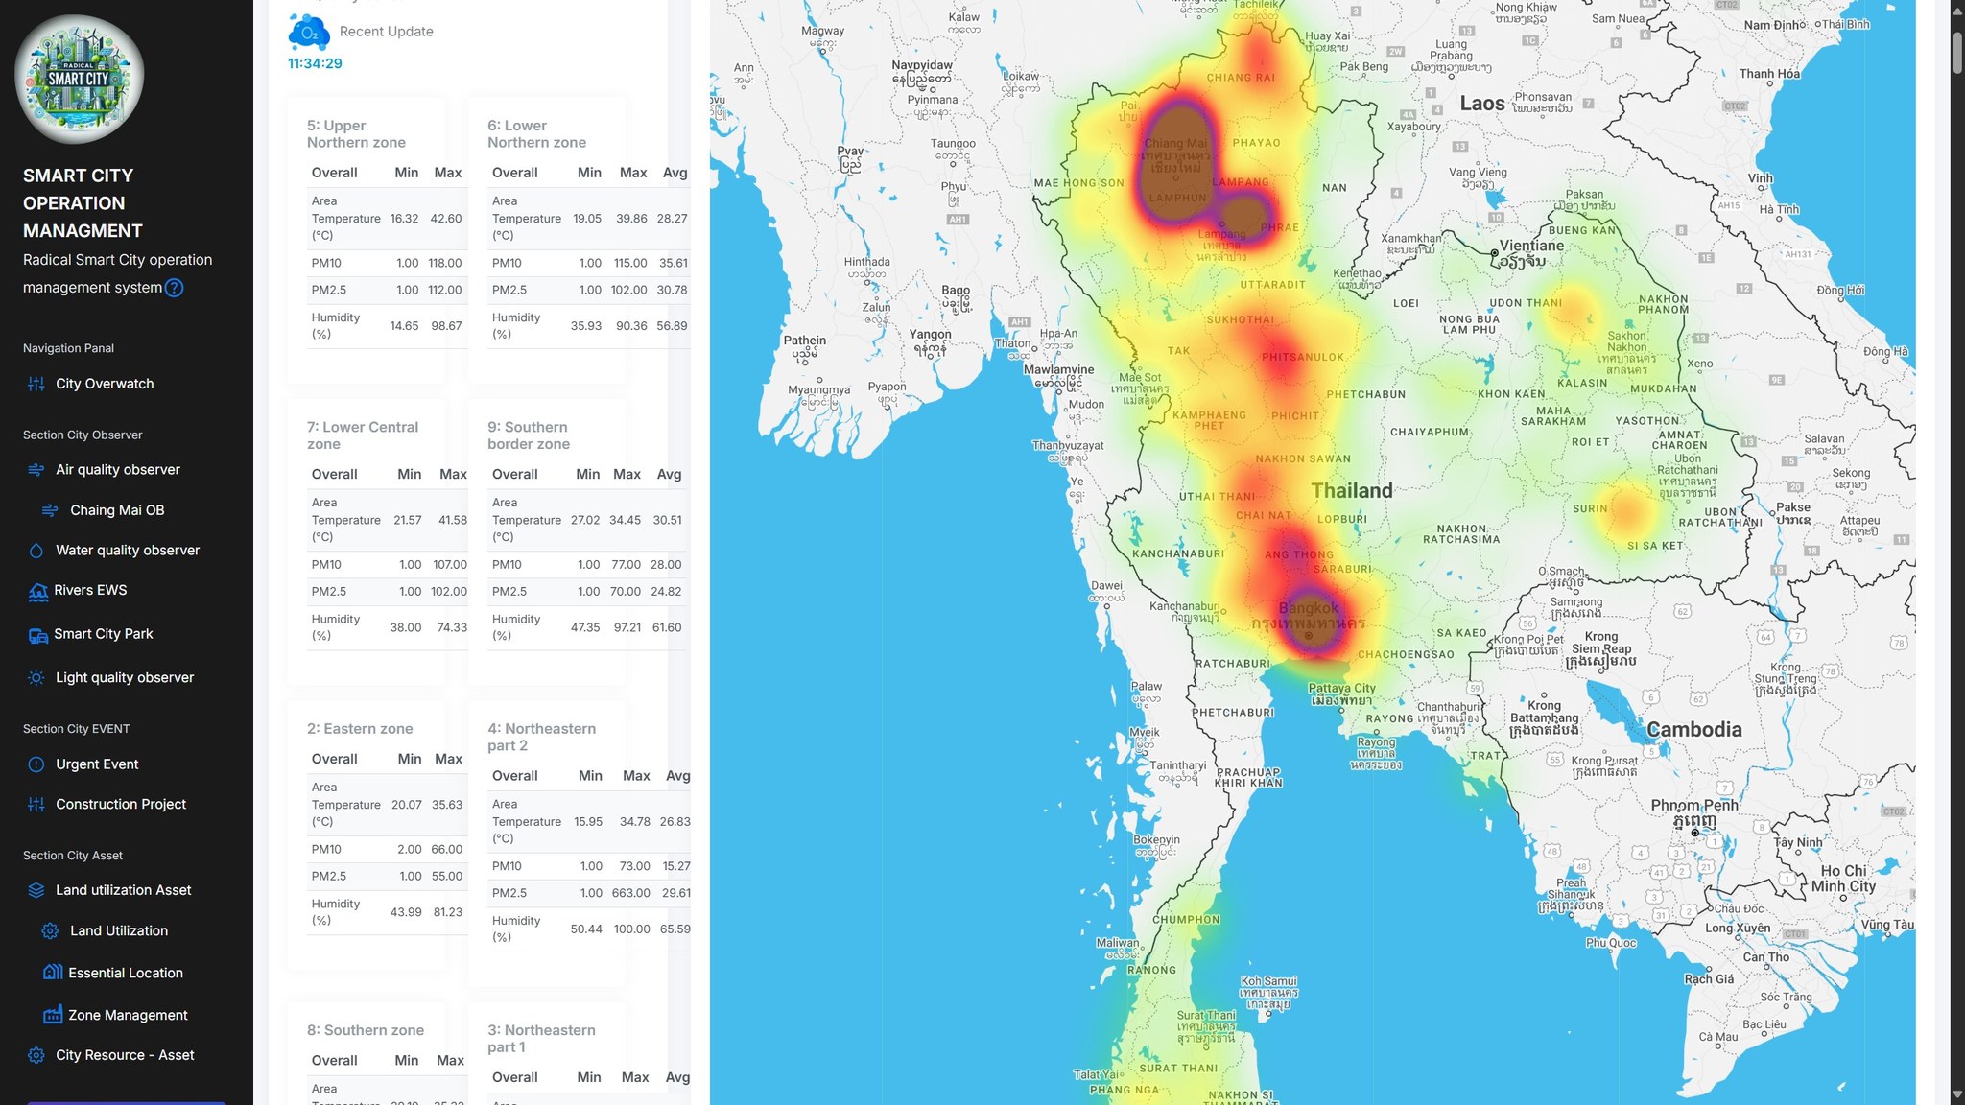This screenshot has height=1105, width=1965.
Task: Select Rivers EWS menu item
Action: point(90,591)
